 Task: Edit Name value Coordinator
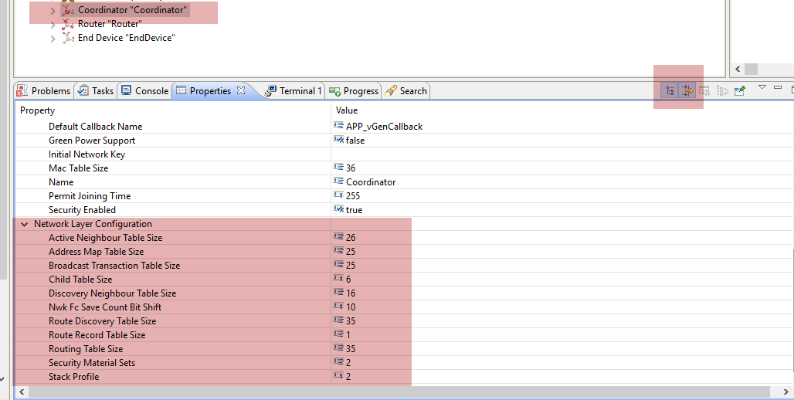[x=371, y=182]
